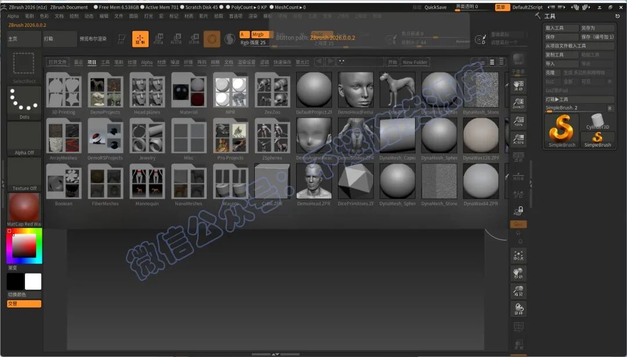Toggle the R button beside SimpleBrush slider
The image size is (627, 357).
[x=610, y=108]
